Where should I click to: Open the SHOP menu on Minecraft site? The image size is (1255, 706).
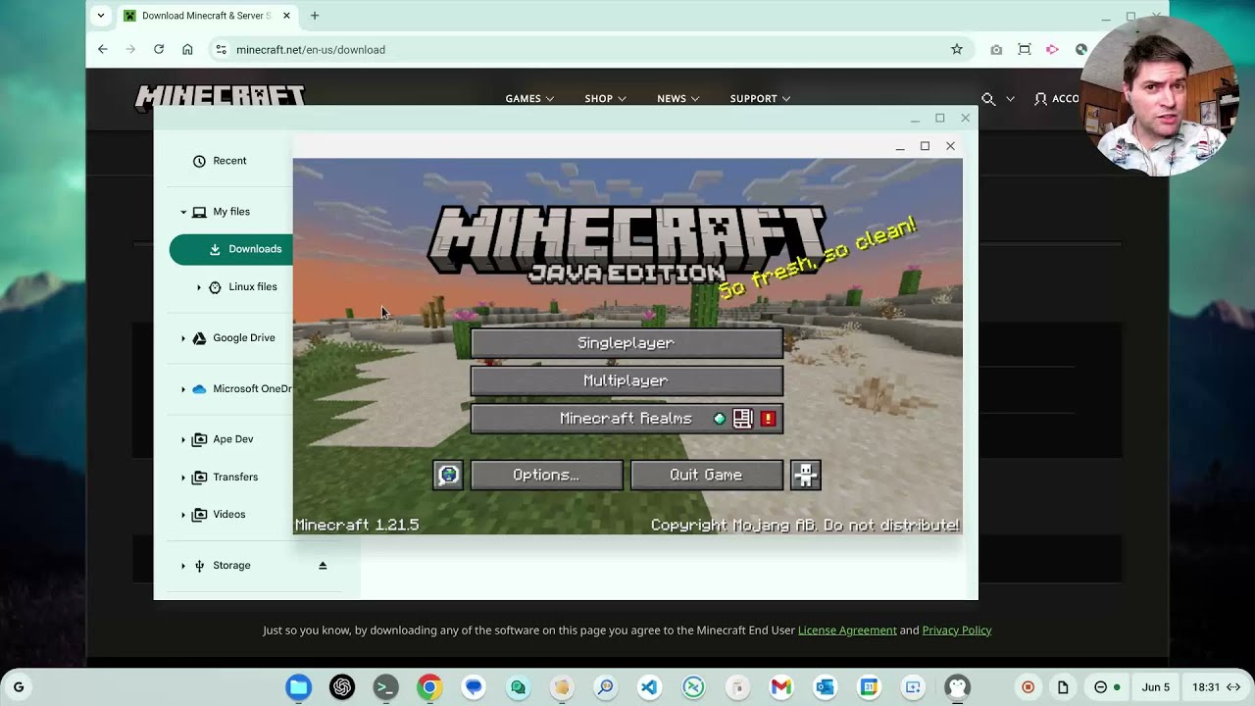point(605,99)
